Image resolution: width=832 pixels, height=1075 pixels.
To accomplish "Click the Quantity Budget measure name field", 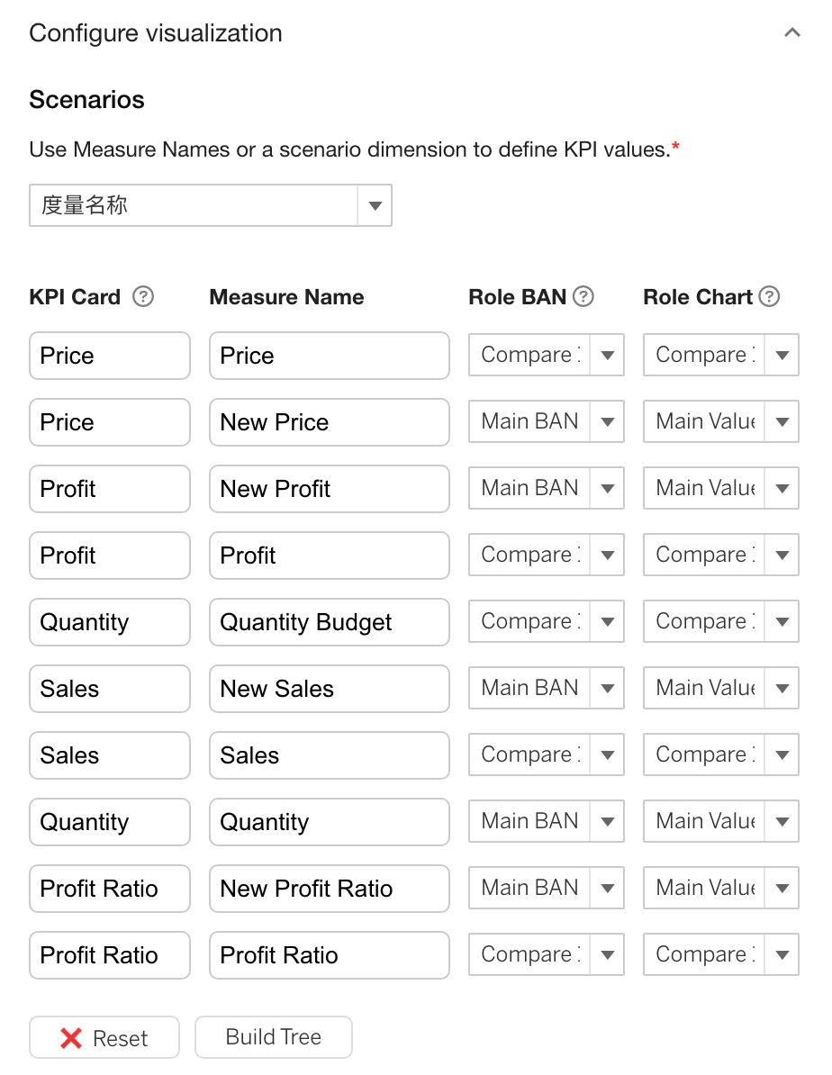I will click(x=330, y=622).
